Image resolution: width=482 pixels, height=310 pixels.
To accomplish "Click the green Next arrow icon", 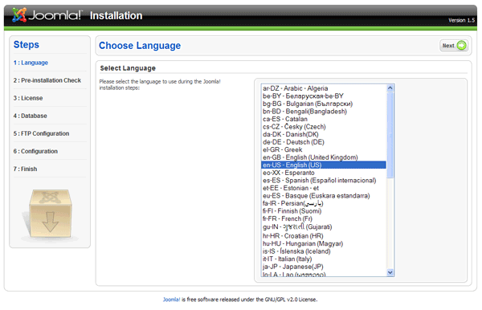I will (x=461, y=46).
